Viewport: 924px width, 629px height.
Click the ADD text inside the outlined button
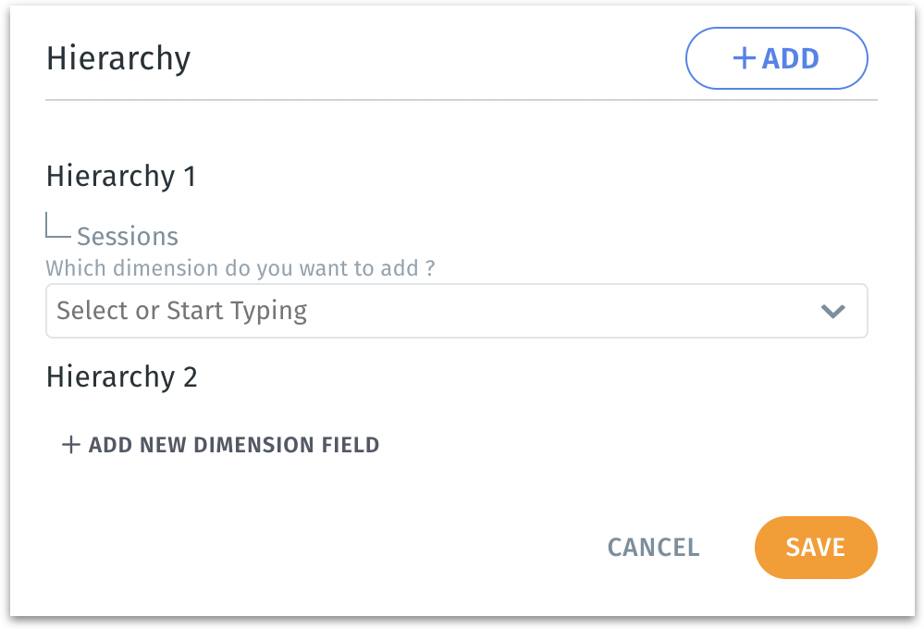791,58
